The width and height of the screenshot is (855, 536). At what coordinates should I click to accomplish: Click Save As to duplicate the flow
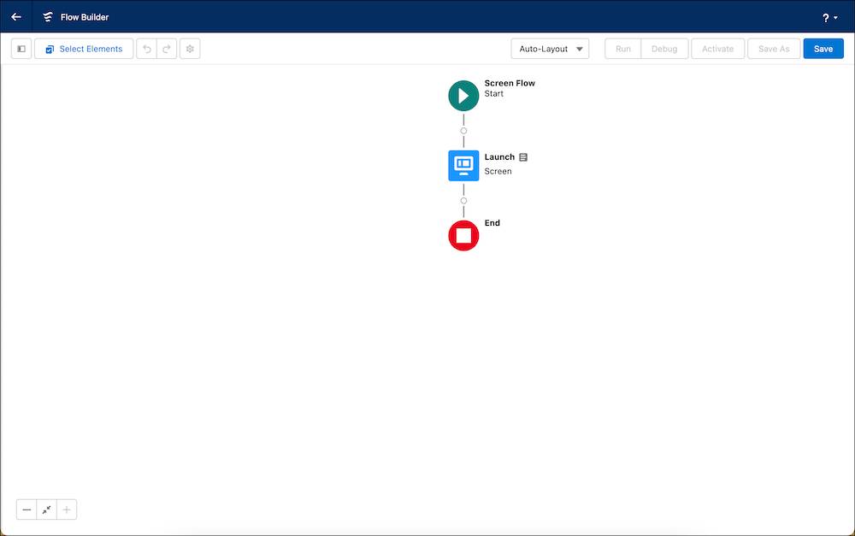[x=773, y=49]
